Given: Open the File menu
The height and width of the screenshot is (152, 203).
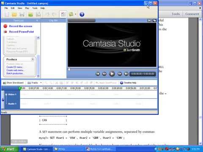Looking at the screenshot, I should pos(6,8).
